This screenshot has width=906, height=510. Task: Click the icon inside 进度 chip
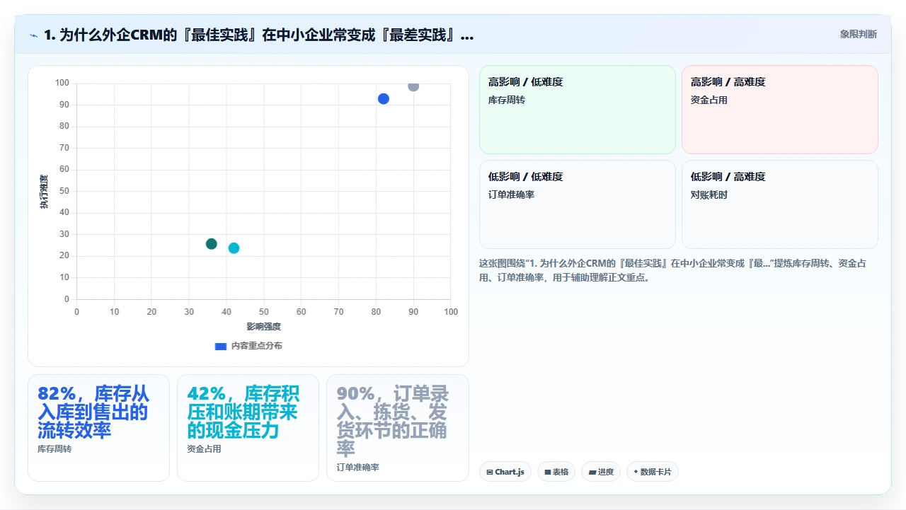[x=592, y=472]
